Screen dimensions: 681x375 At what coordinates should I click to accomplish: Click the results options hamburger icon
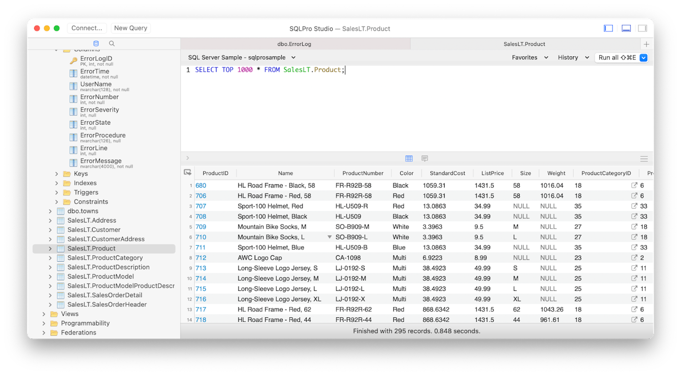pyautogui.click(x=644, y=159)
